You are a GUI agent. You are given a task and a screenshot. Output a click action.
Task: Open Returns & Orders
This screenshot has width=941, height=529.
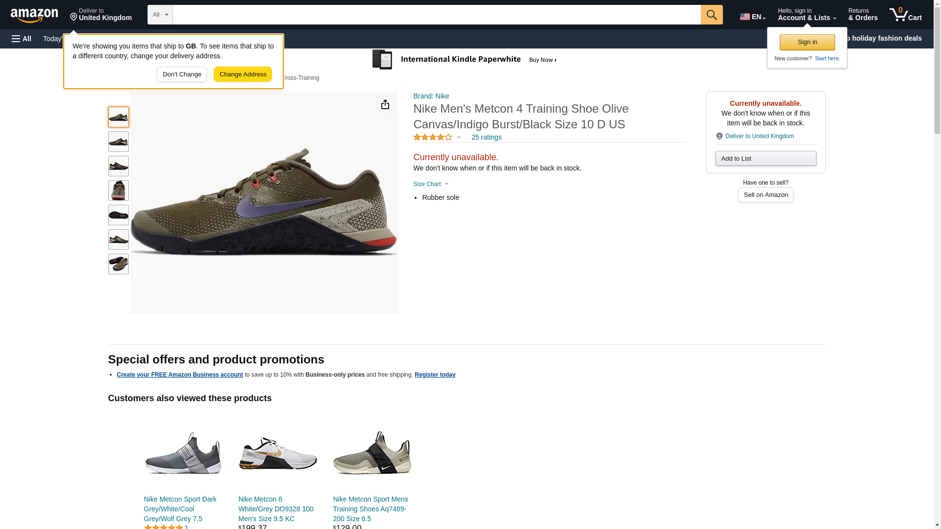(862, 15)
